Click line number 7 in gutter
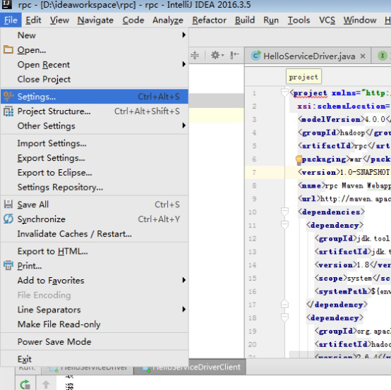Screen dimensions: 391x390 click(254, 172)
